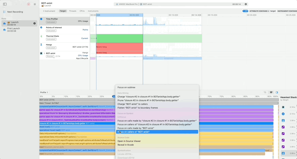
Task: Show info for the Launch run
Action: point(34,23)
